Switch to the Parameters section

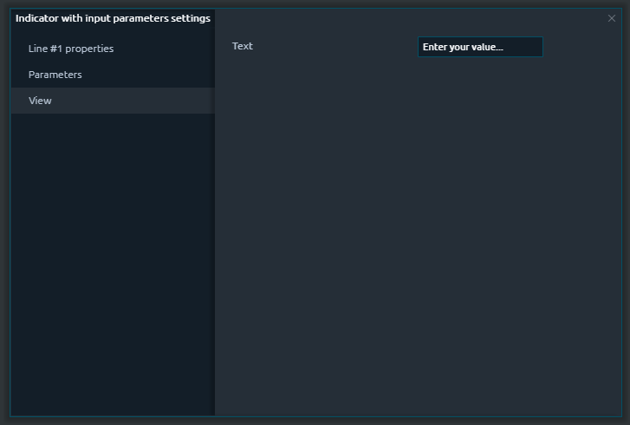pos(55,75)
